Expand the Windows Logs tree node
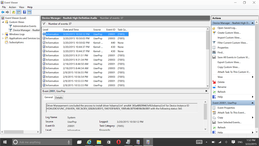The image size is (259, 146). [3, 34]
